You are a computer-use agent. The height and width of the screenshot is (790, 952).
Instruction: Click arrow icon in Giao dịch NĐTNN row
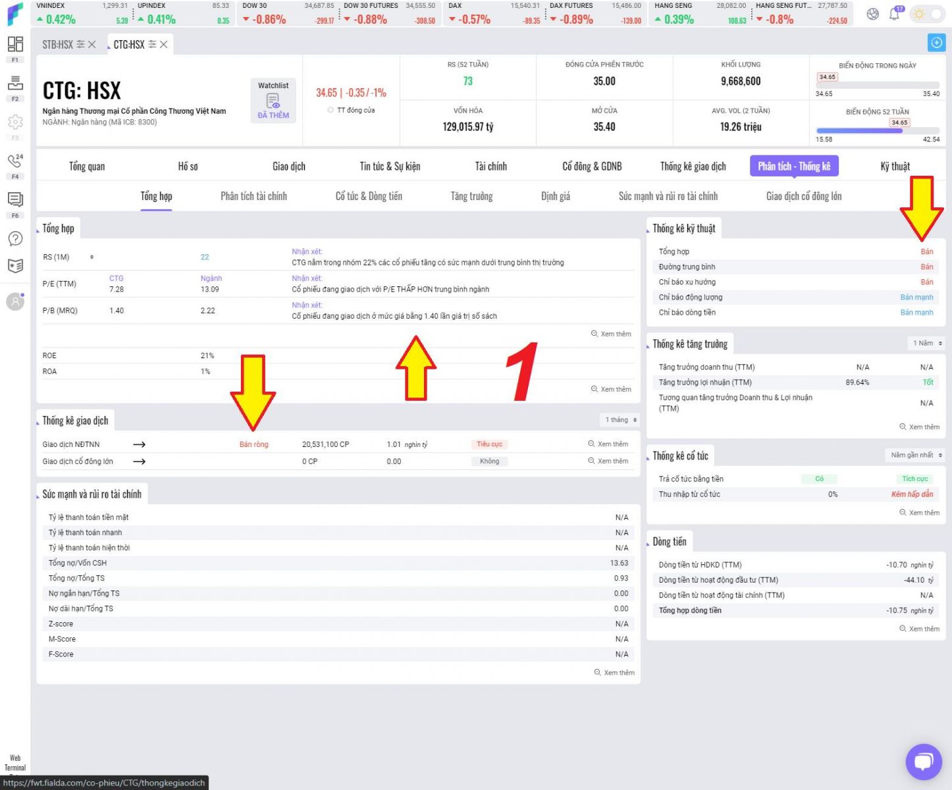click(139, 444)
